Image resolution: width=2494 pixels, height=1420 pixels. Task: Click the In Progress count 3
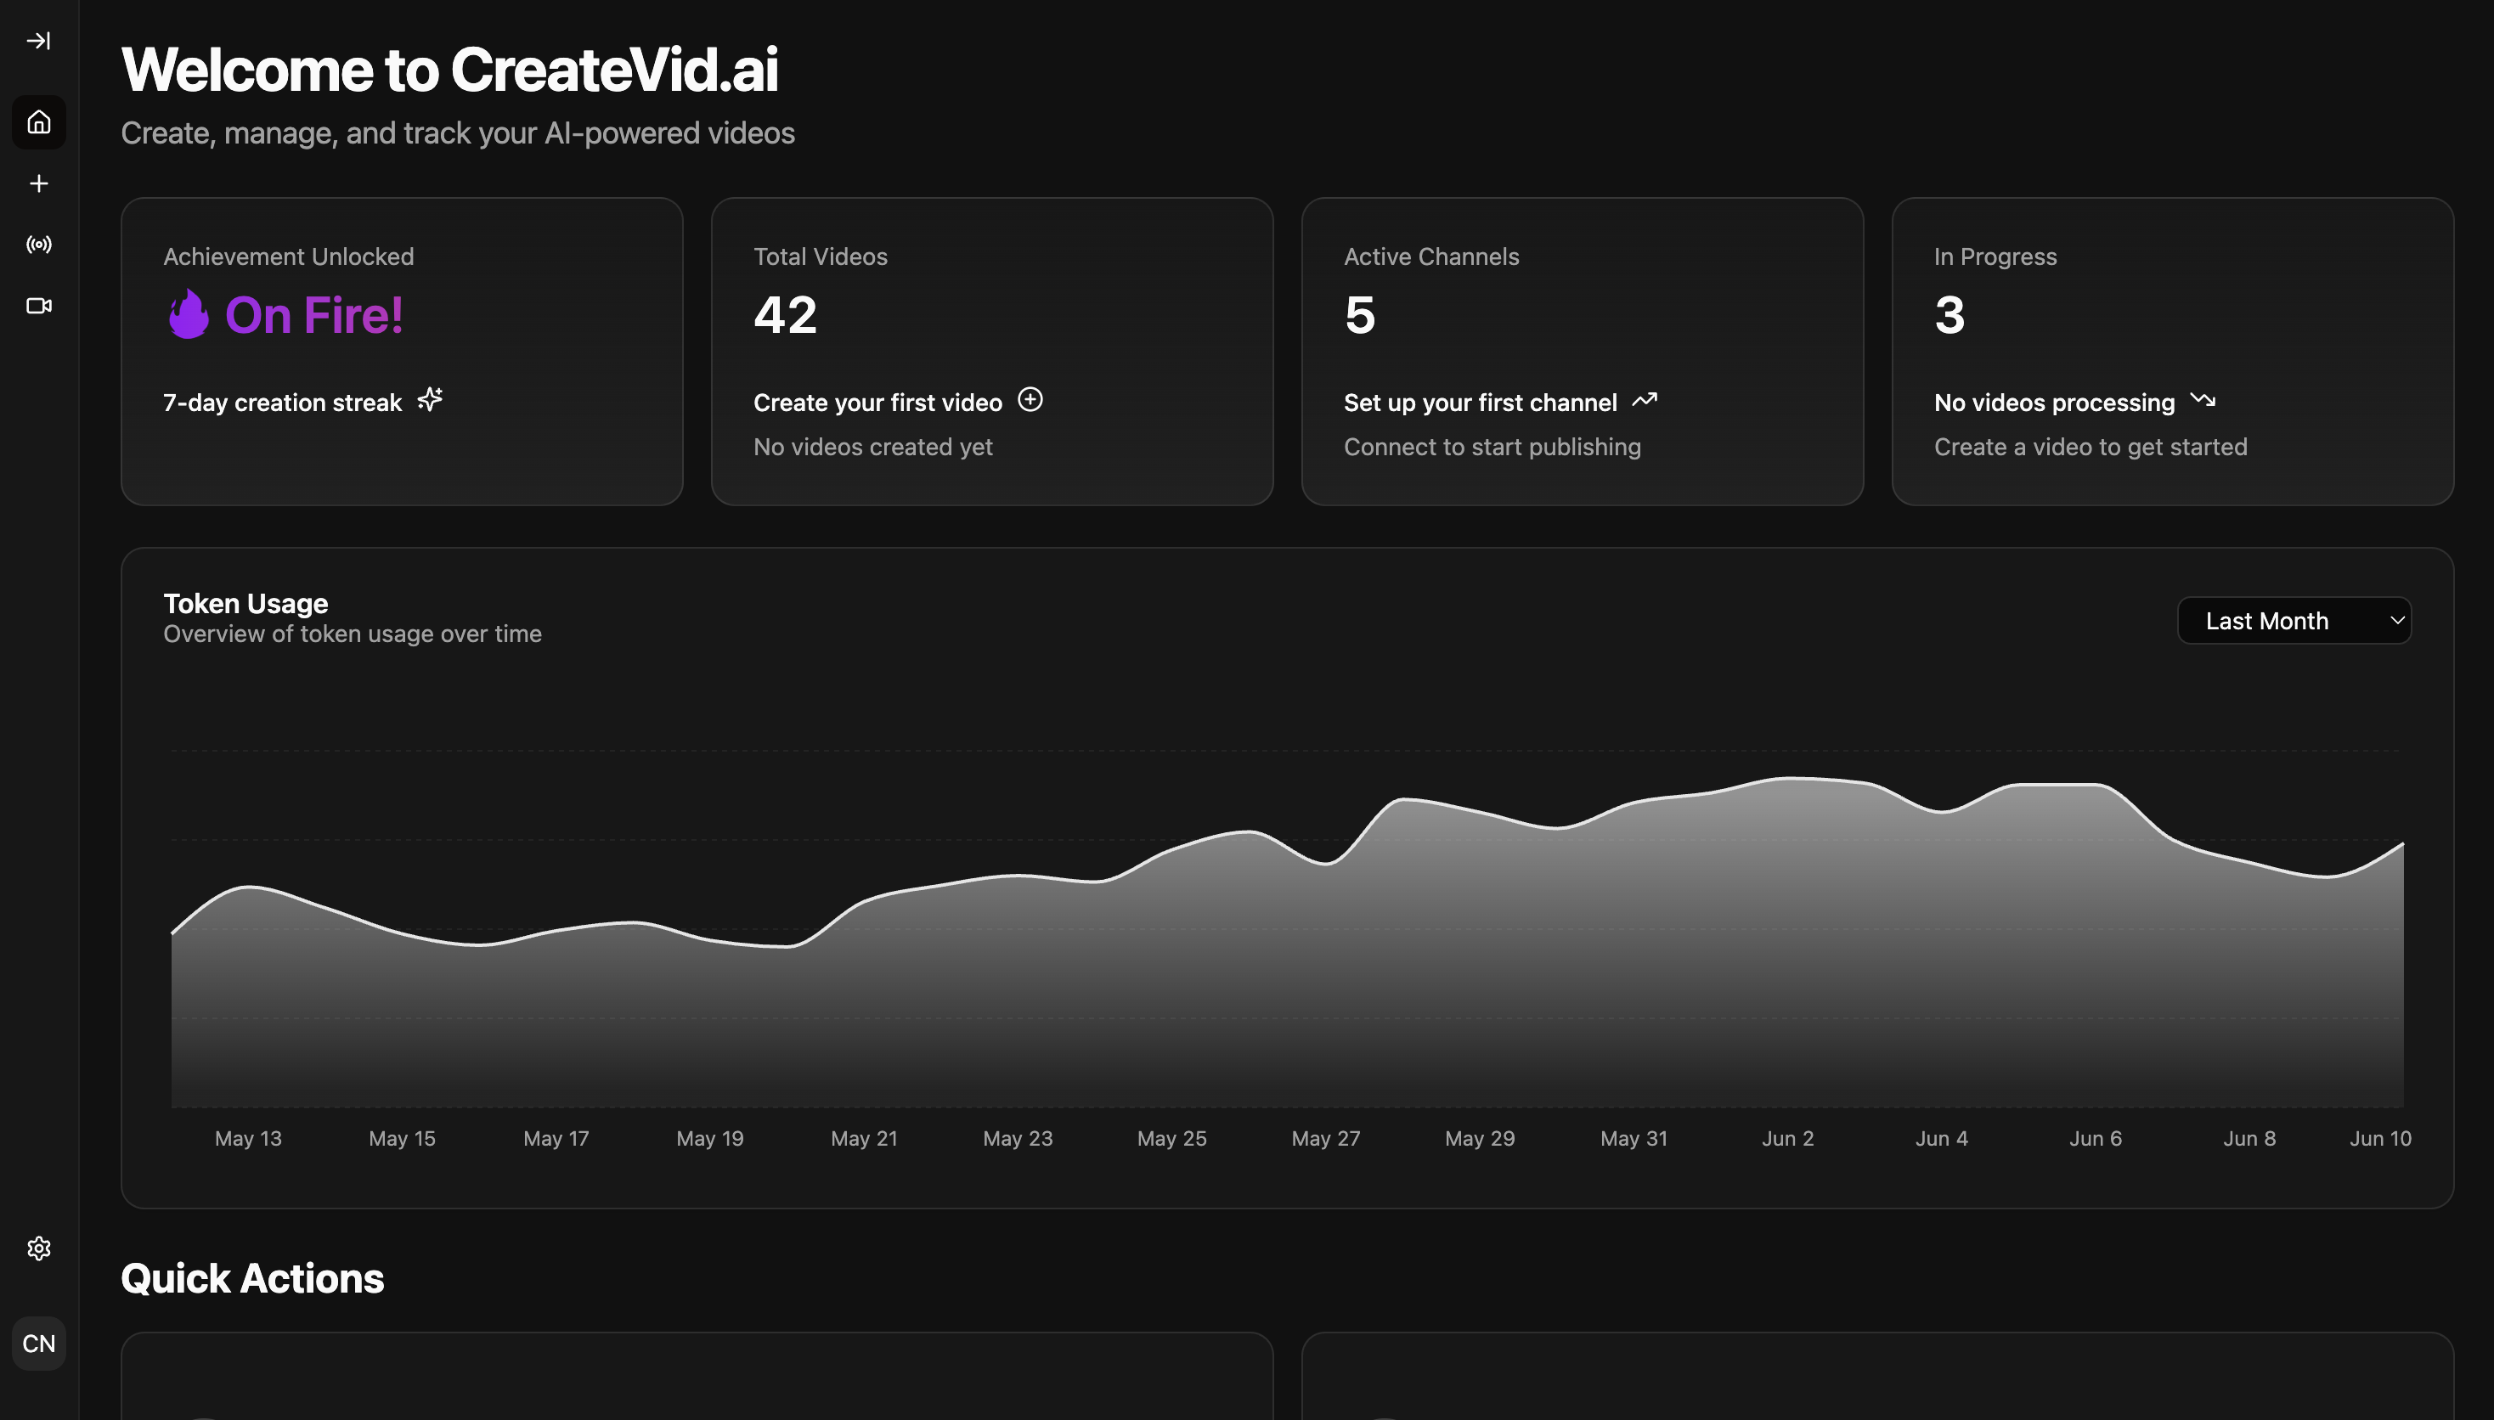(x=1949, y=315)
